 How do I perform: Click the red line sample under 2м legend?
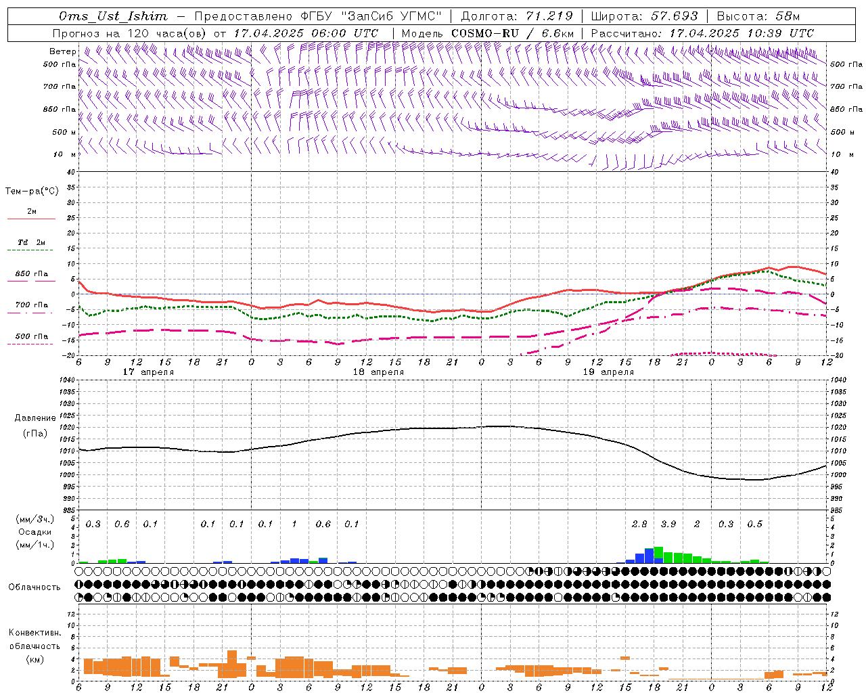31,219
